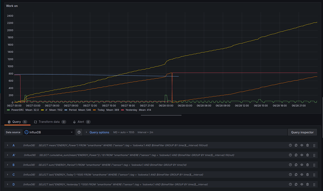Click the InfluxDB logo in the datasource picker

tap(26, 132)
